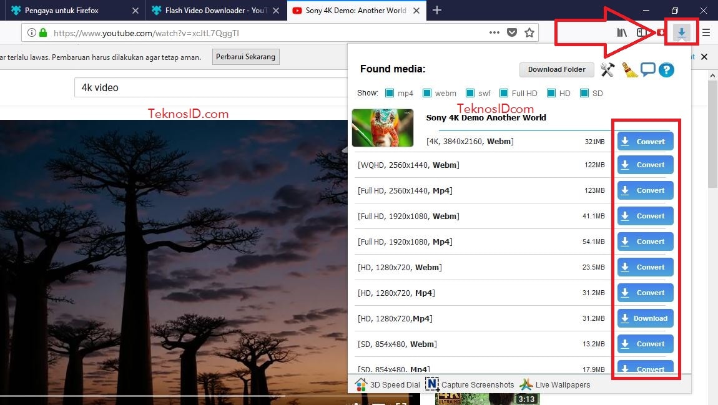Close the update notification bar
The image size is (718, 405).
point(704,57)
